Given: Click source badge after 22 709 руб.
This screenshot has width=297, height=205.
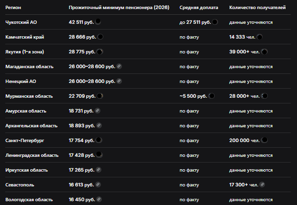Looking at the screenshot, I should [100, 96].
